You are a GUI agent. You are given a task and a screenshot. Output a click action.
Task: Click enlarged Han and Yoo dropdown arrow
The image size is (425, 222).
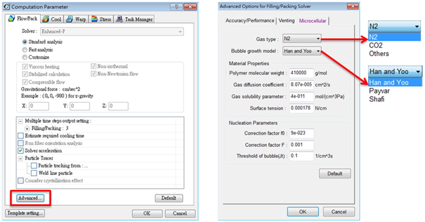tap(418, 72)
